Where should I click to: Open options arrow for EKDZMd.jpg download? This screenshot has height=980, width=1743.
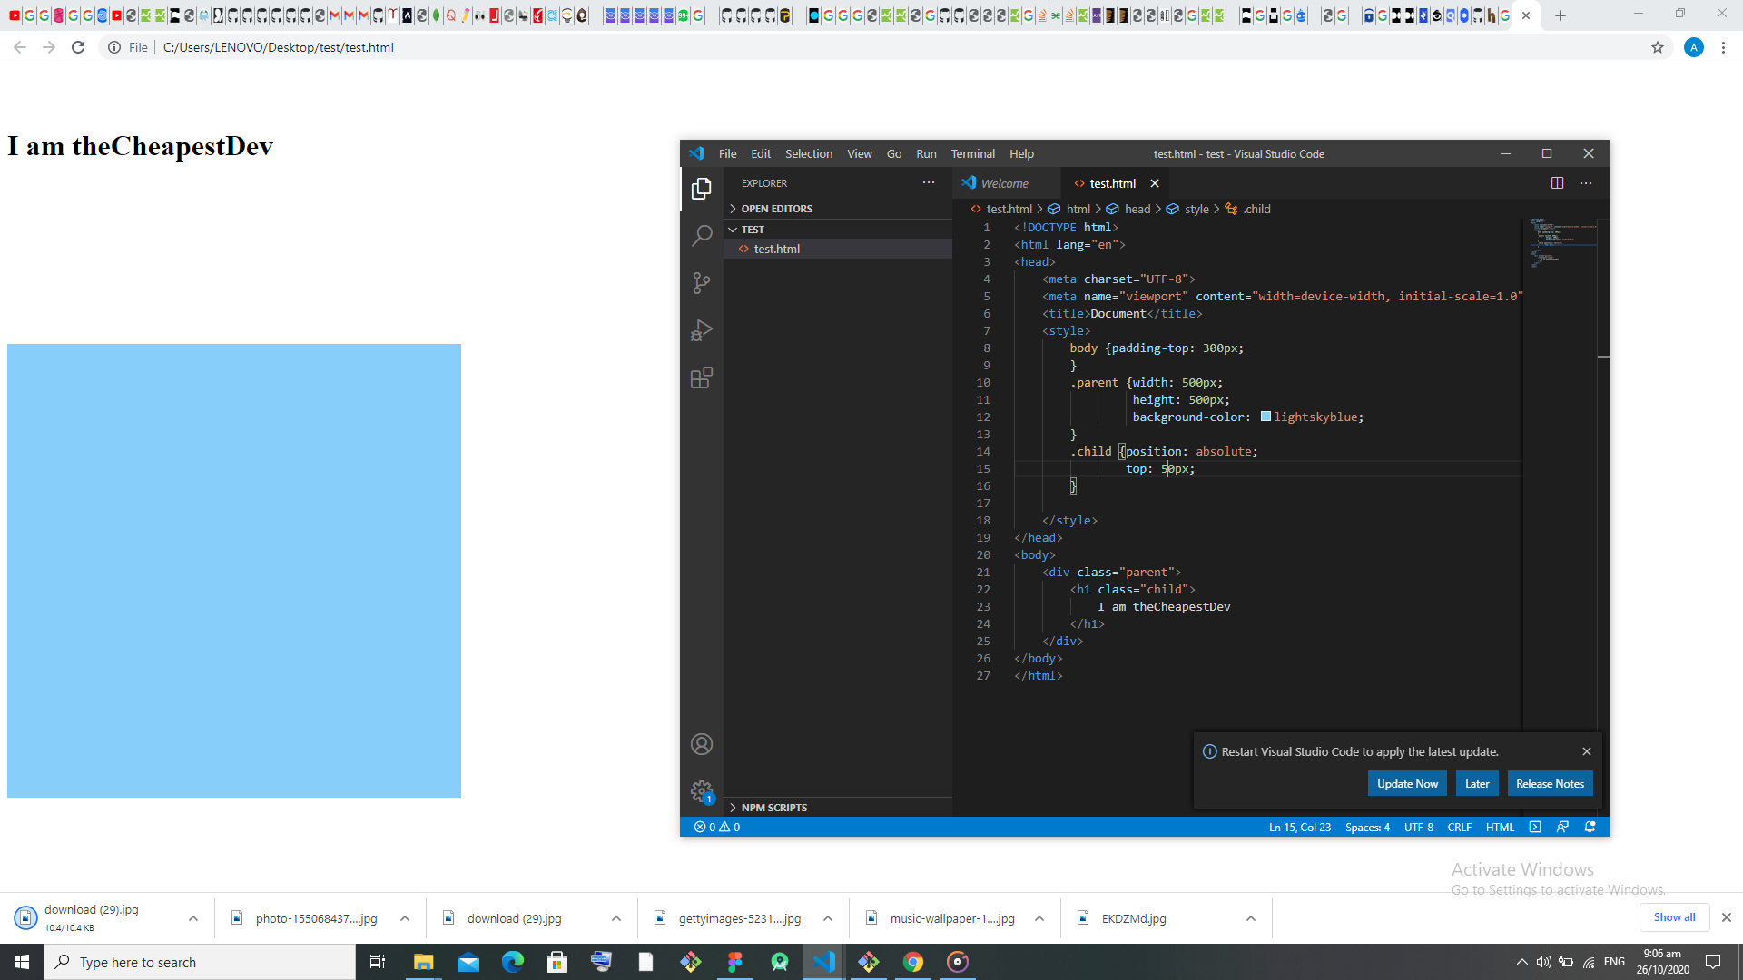point(1250,918)
